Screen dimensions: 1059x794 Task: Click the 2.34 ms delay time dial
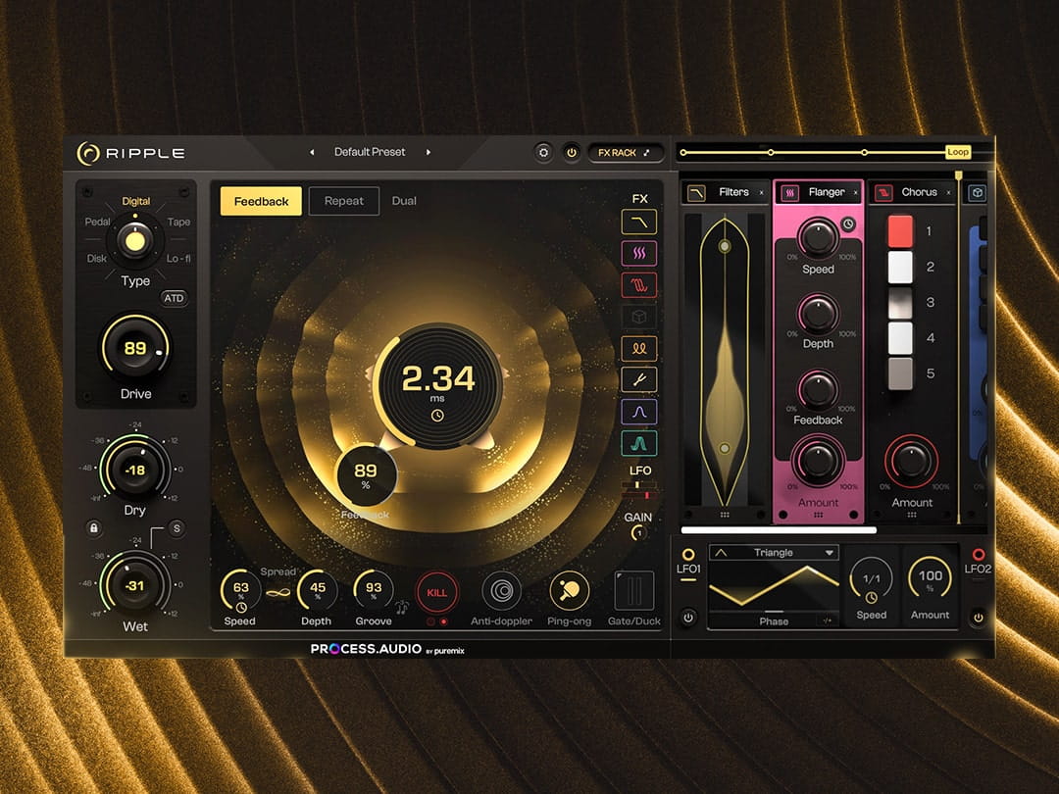[437, 386]
